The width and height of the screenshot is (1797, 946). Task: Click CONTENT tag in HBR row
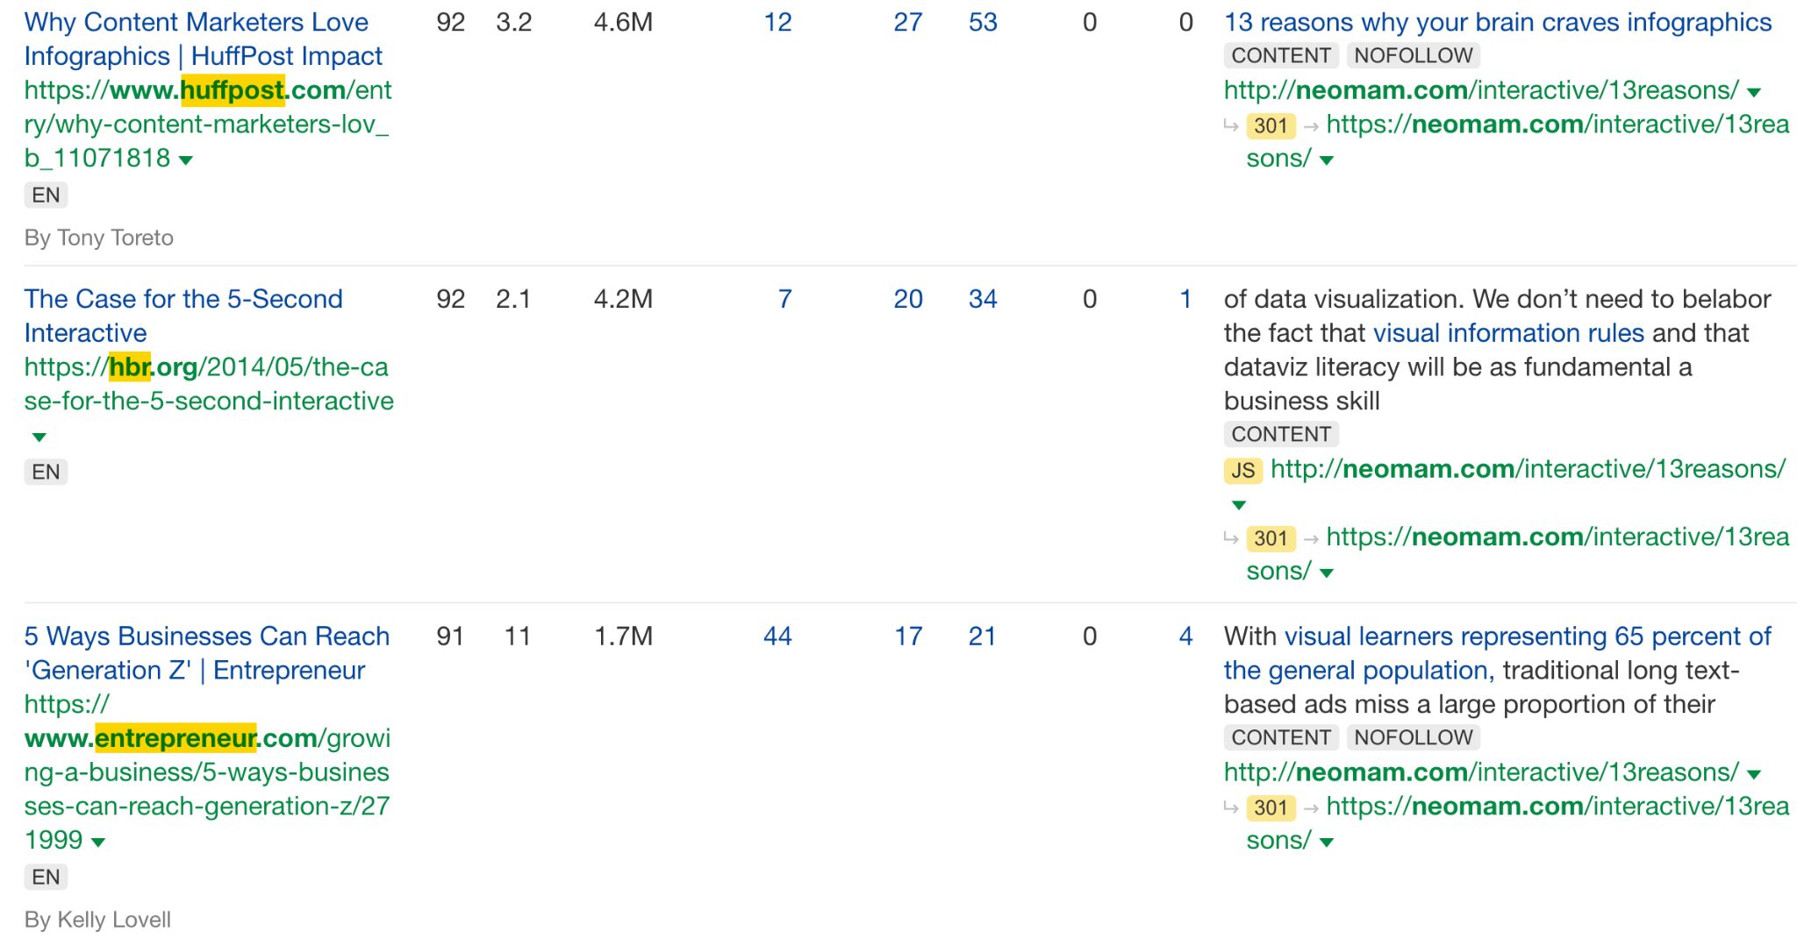pyautogui.click(x=1280, y=434)
